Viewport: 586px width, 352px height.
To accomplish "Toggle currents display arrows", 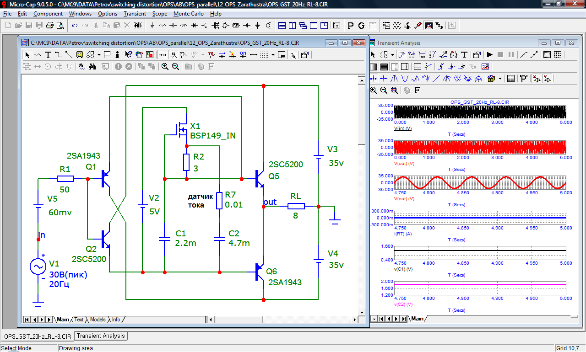I will point(222,55).
